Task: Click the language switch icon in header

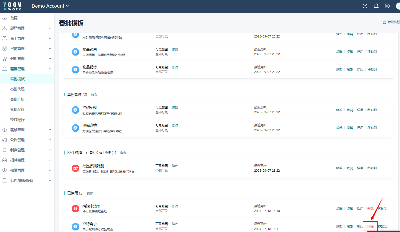Action: coord(387,6)
